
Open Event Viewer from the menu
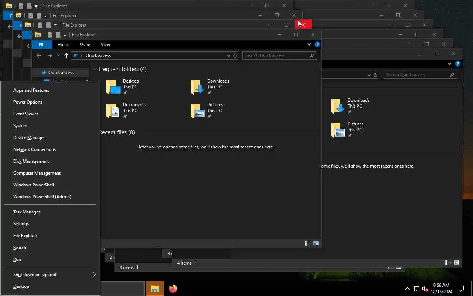tap(50, 114)
